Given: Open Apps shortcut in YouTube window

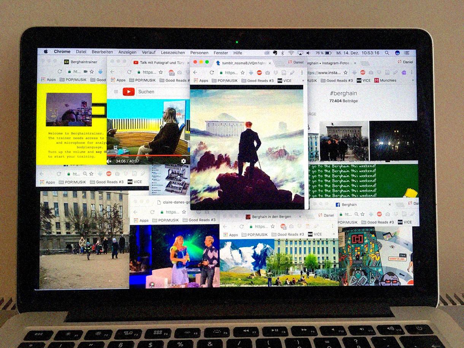Looking at the screenshot, I should (118, 80).
